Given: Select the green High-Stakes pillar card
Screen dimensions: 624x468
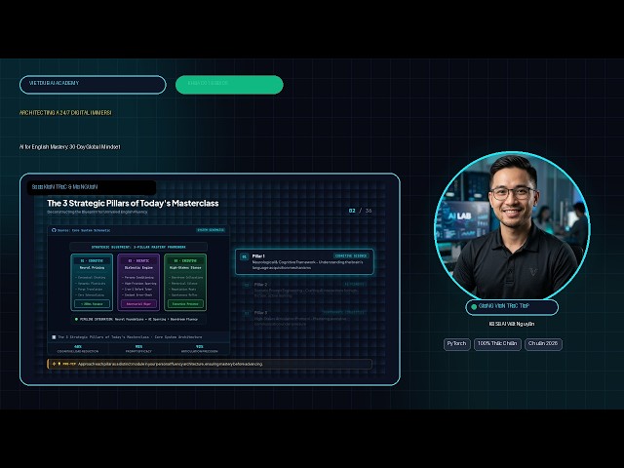Looking at the screenshot, I should point(185,282).
